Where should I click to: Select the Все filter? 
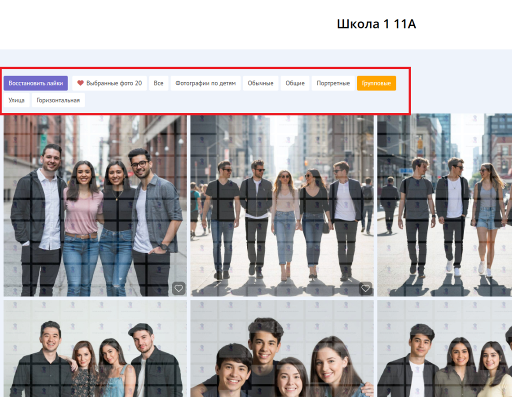(158, 83)
